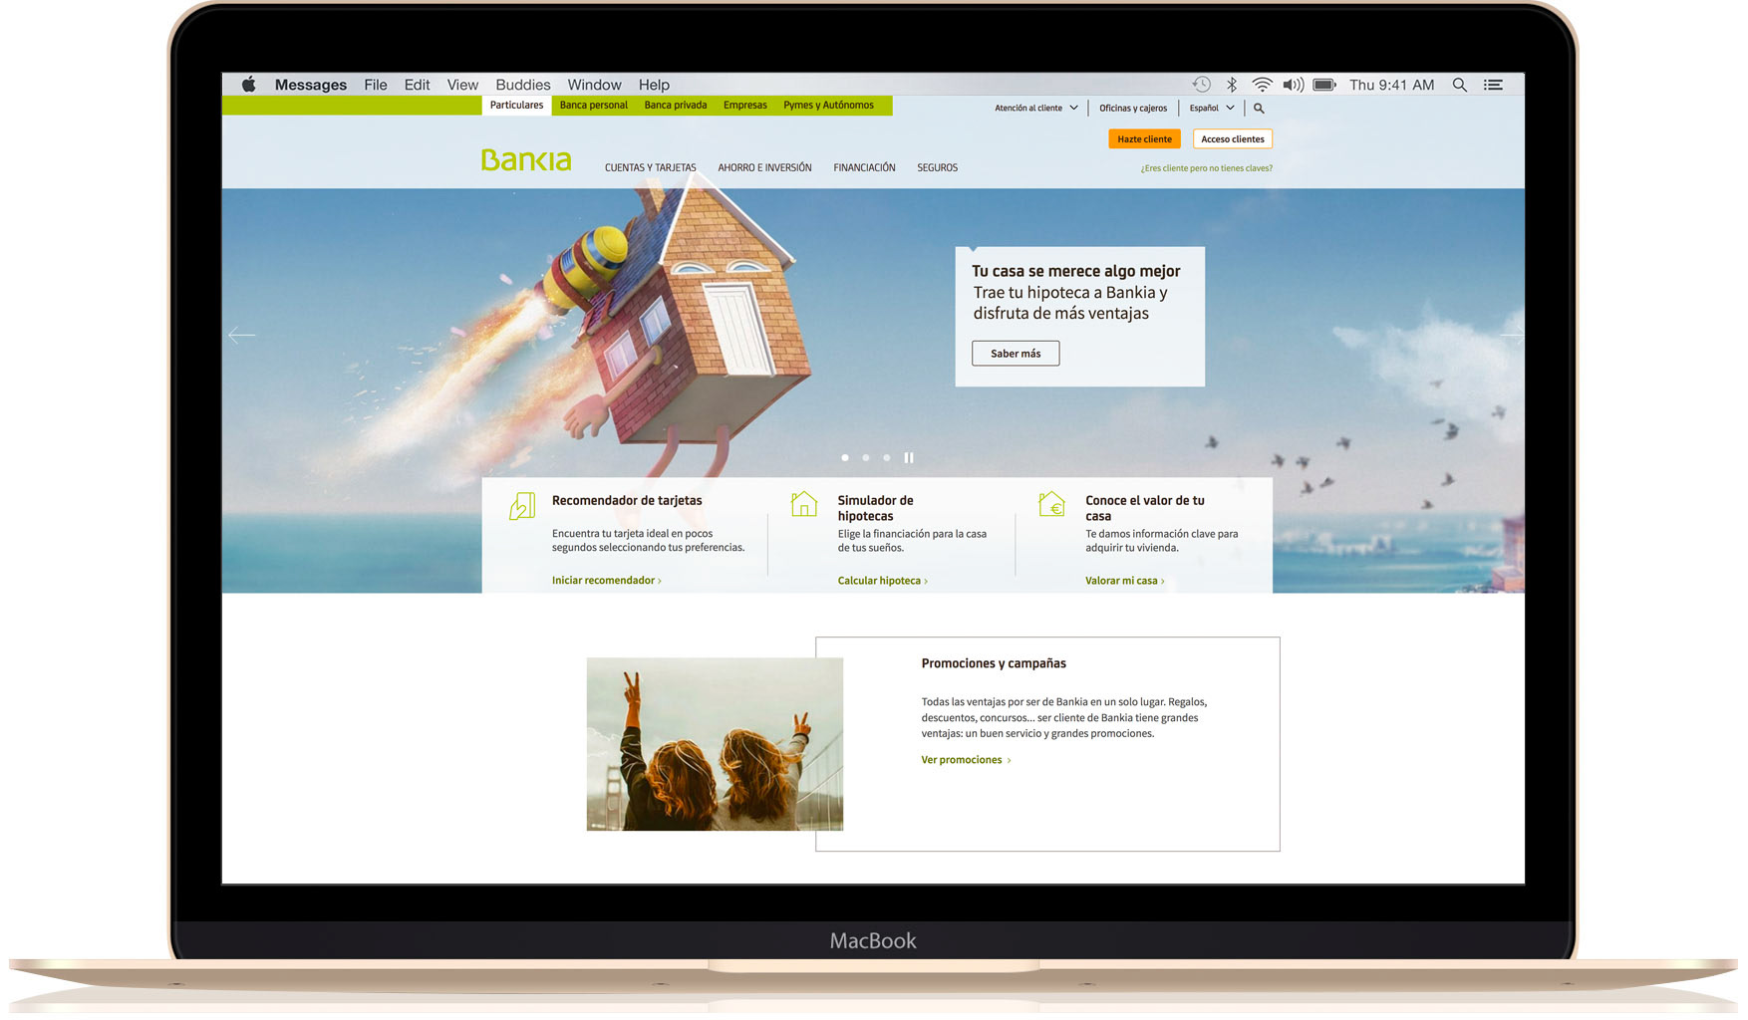Click Ver promociones link
The width and height of the screenshot is (1748, 1020).
tap(966, 760)
